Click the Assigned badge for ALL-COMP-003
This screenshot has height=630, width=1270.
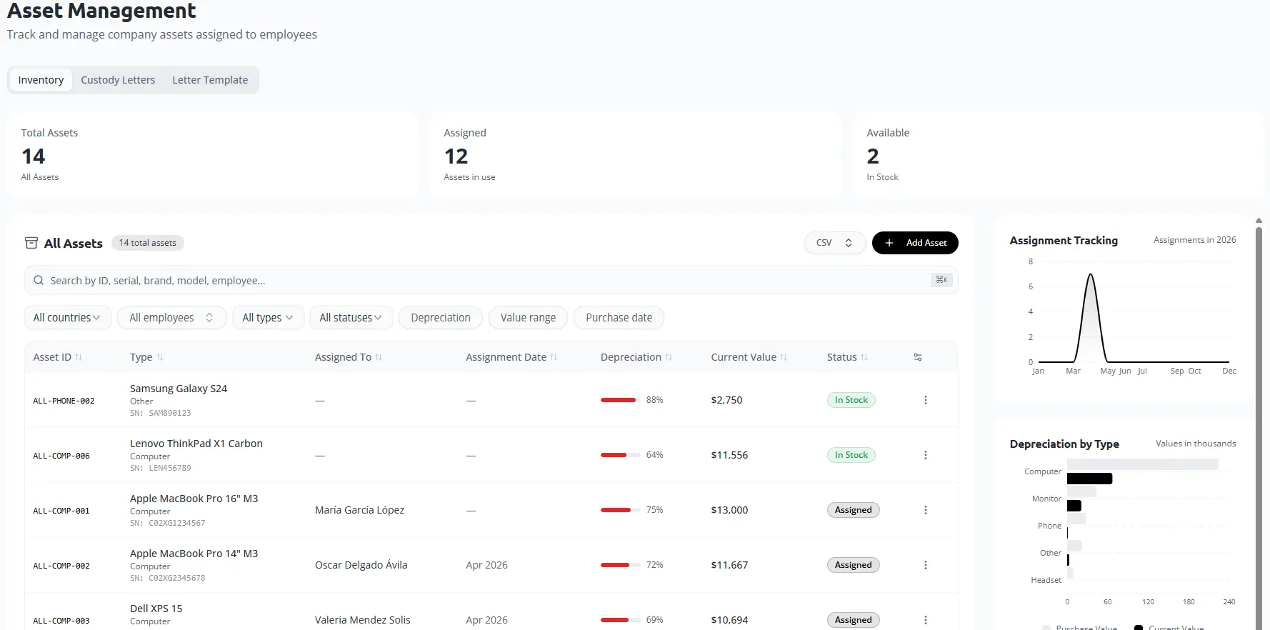tap(854, 620)
